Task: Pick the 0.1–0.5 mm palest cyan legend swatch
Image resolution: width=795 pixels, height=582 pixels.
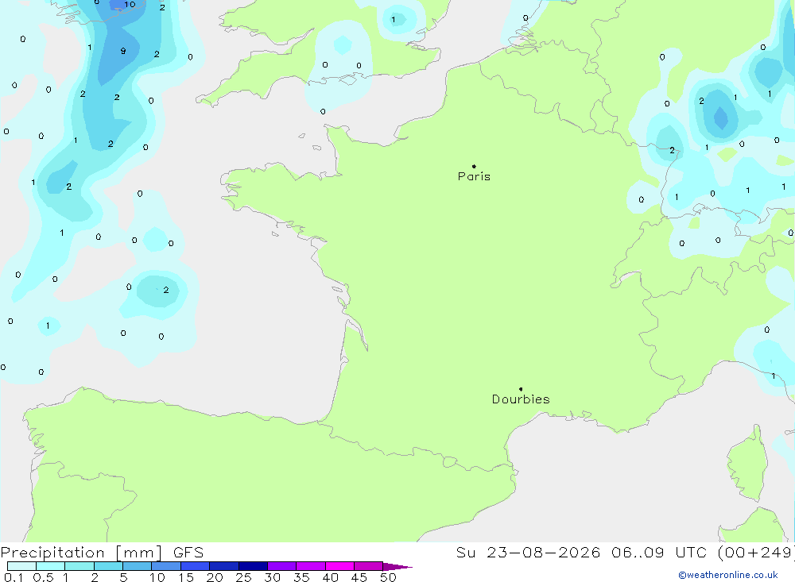Action: [x=21, y=566]
